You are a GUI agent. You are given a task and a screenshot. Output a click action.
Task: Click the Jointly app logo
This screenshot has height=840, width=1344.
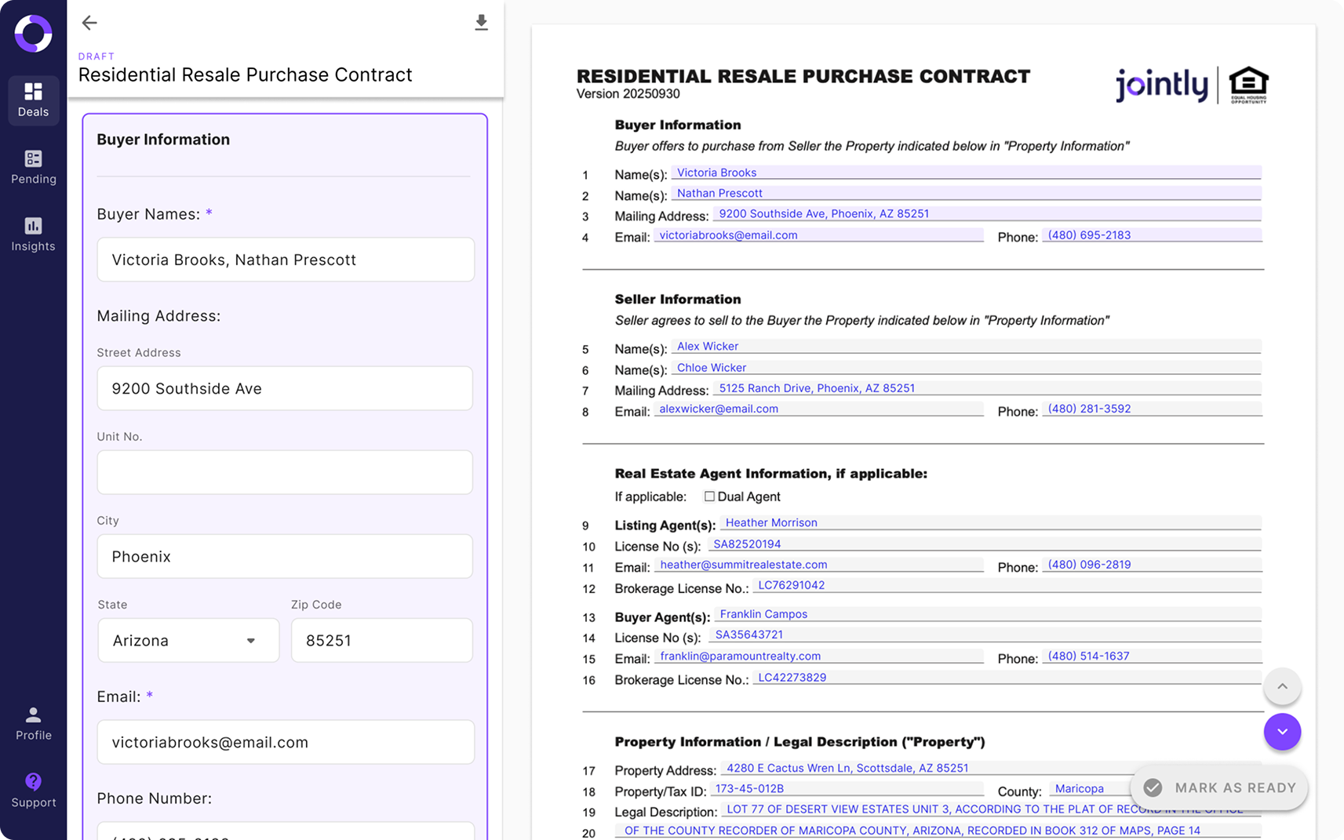tap(33, 34)
